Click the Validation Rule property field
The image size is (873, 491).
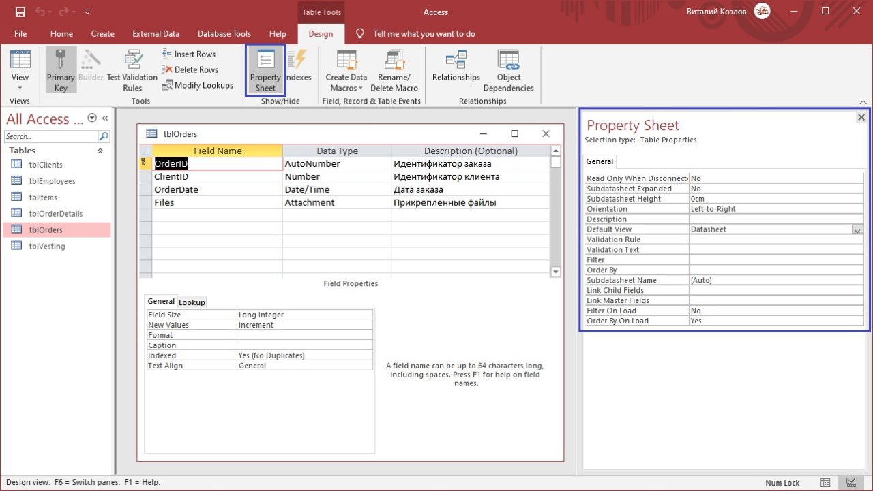click(776, 240)
